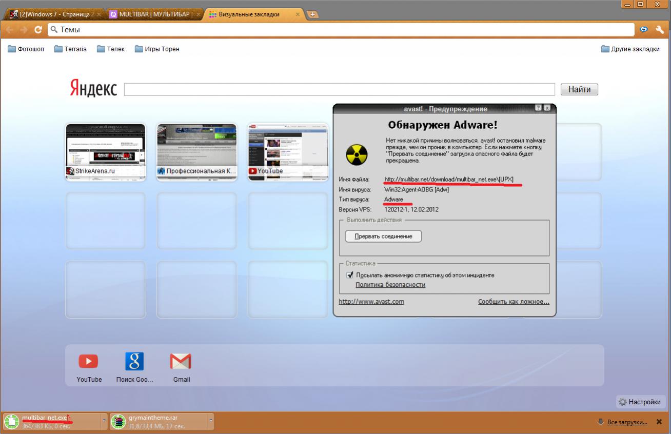Image resolution: width=671 pixels, height=434 pixels.
Task: Open the Все загрузки link
Action: (x=627, y=422)
